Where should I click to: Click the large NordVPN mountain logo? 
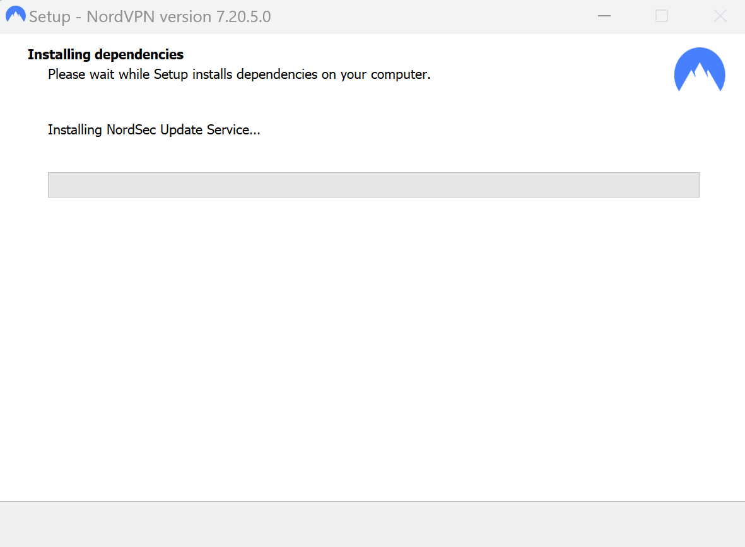click(700, 69)
